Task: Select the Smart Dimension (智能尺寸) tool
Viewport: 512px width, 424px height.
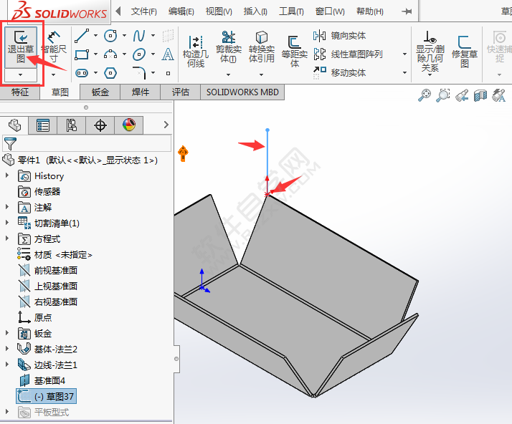Action: point(53,44)
